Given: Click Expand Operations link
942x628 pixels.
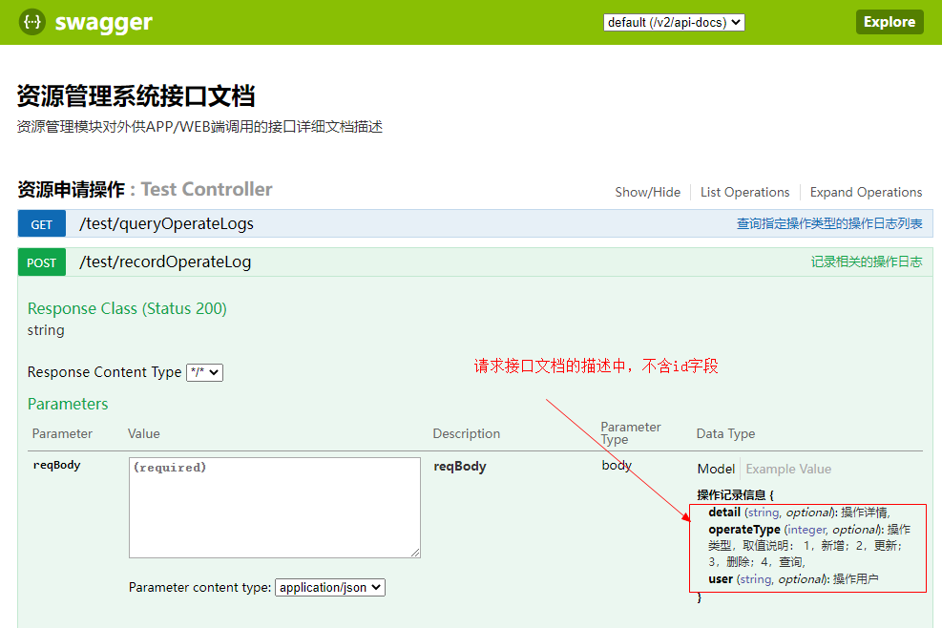Looking at the screenshot, I should (866, 192).
